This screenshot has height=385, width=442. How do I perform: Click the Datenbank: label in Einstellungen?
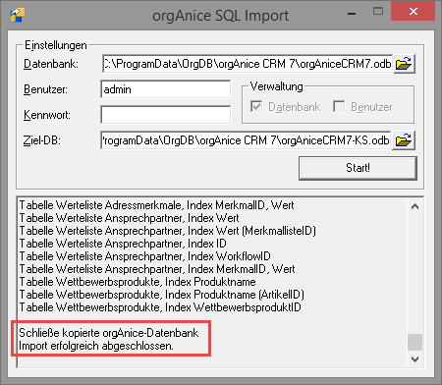click(51, 64)
